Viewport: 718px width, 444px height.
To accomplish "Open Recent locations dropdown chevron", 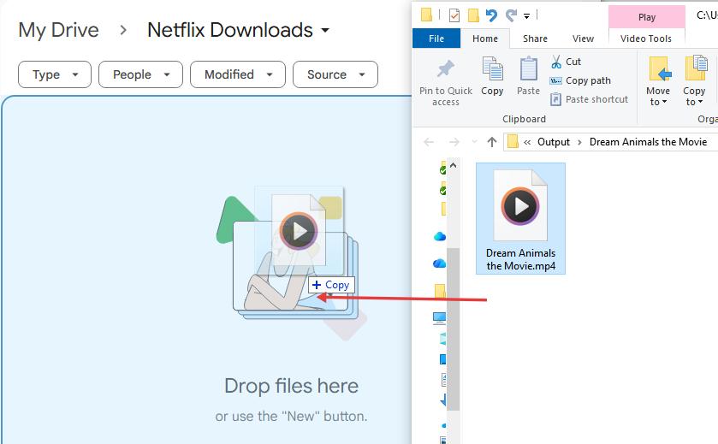I will click(474, 142).
